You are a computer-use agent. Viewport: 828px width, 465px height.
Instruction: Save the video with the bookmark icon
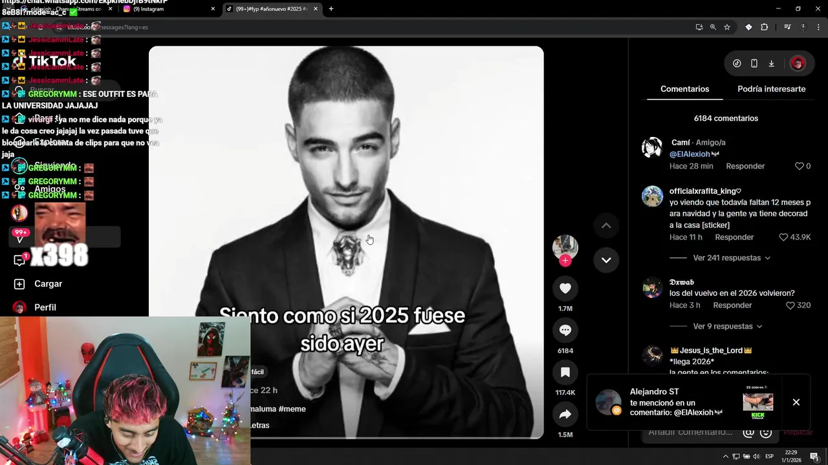tap(565, 372)
